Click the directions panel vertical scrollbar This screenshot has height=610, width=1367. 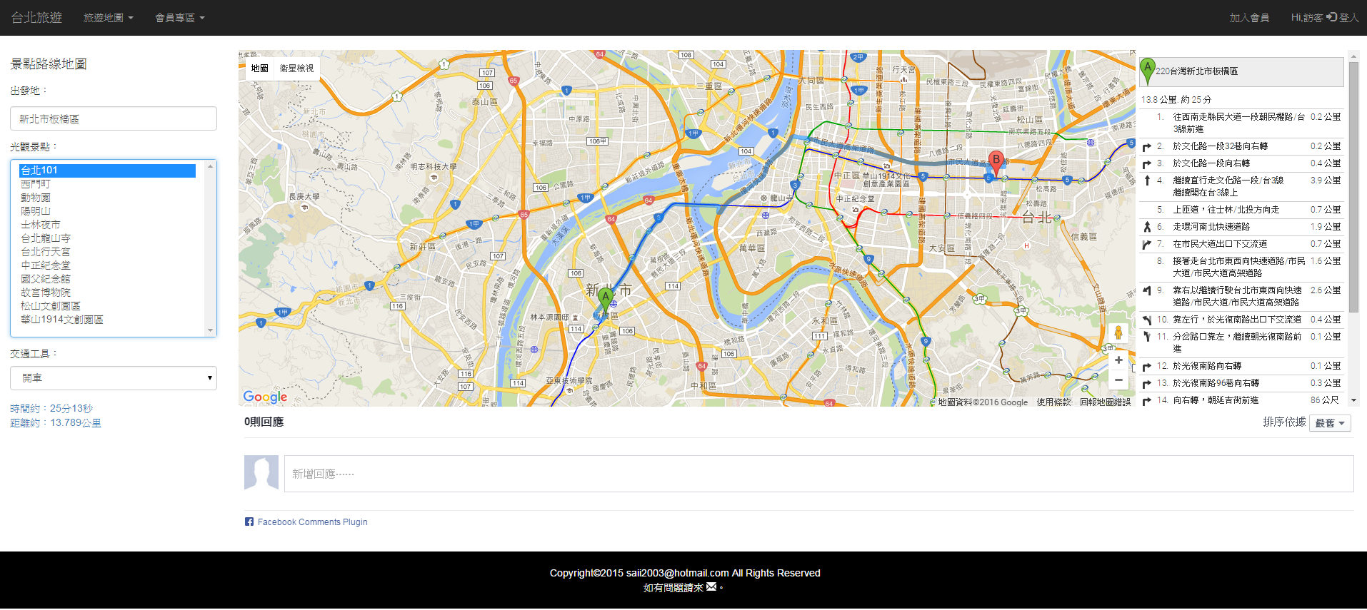(x=1353, y=214)
